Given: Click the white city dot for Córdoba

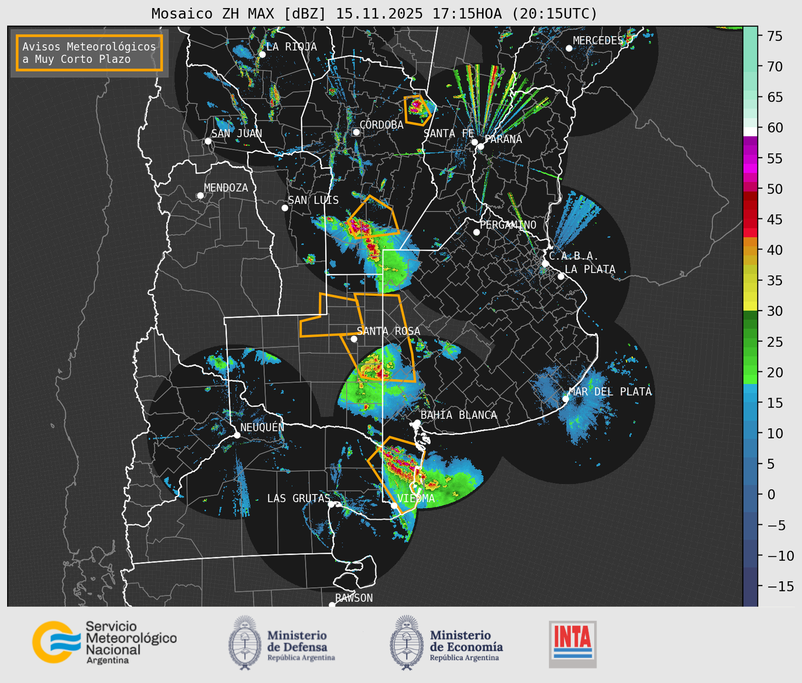Looking at the screenshot, I should pos(356,132).
